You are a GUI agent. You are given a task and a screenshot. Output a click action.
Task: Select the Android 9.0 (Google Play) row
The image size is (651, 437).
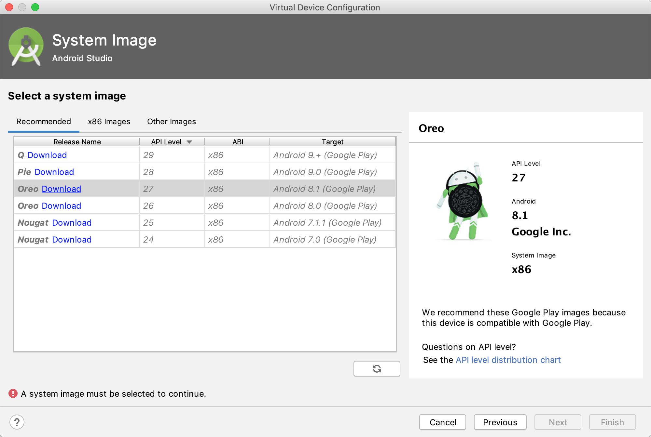[x=205, y=172]
